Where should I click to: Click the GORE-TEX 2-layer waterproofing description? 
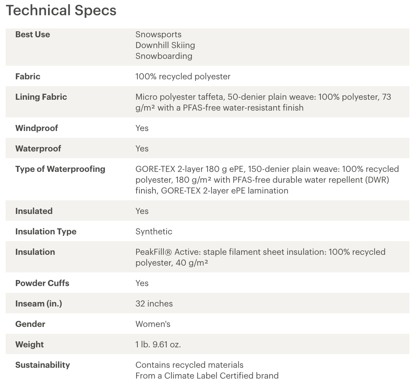[267, 180]
